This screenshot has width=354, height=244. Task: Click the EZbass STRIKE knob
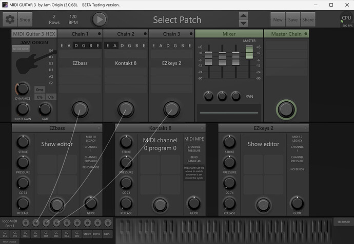coord(23,142)
